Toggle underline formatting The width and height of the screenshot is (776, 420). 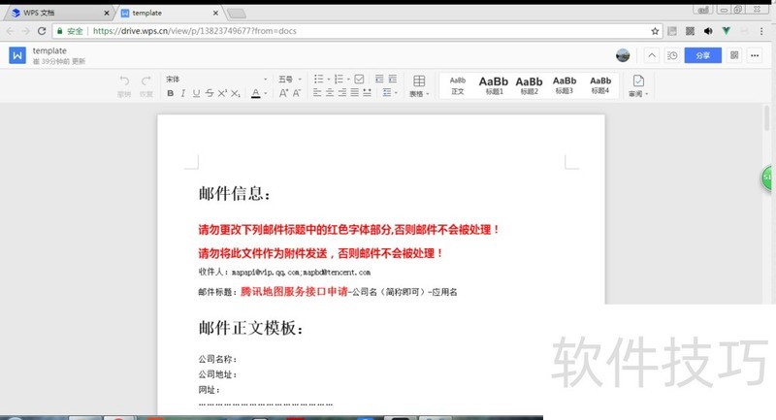[196, 93]
